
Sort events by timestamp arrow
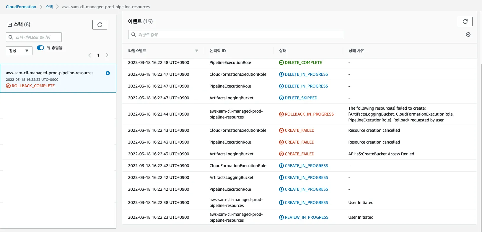[x=197, y=51]
